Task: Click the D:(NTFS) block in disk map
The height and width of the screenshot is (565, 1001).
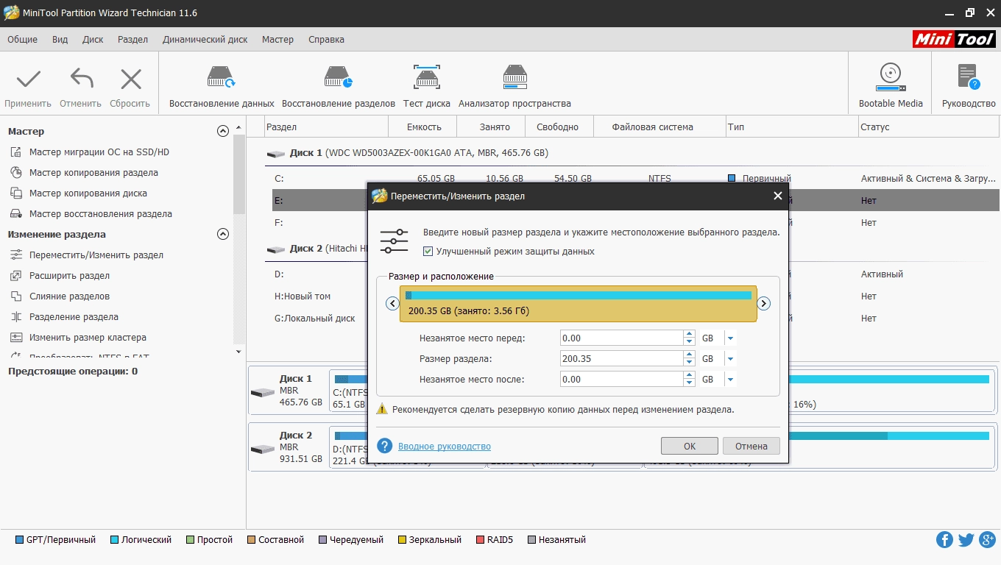Action: [x=349, y=449]
